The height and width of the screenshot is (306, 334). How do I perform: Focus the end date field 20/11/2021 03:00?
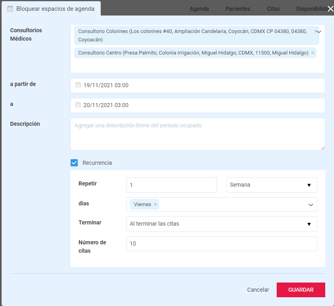198,105
